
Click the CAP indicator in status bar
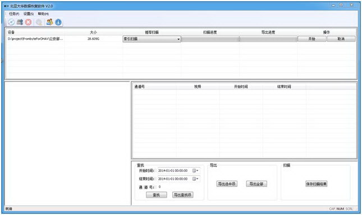pyautogui.click(x=332, y=209)
